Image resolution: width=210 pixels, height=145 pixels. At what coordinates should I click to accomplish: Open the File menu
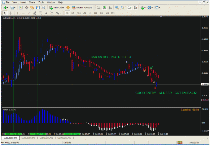click(8, 2)
